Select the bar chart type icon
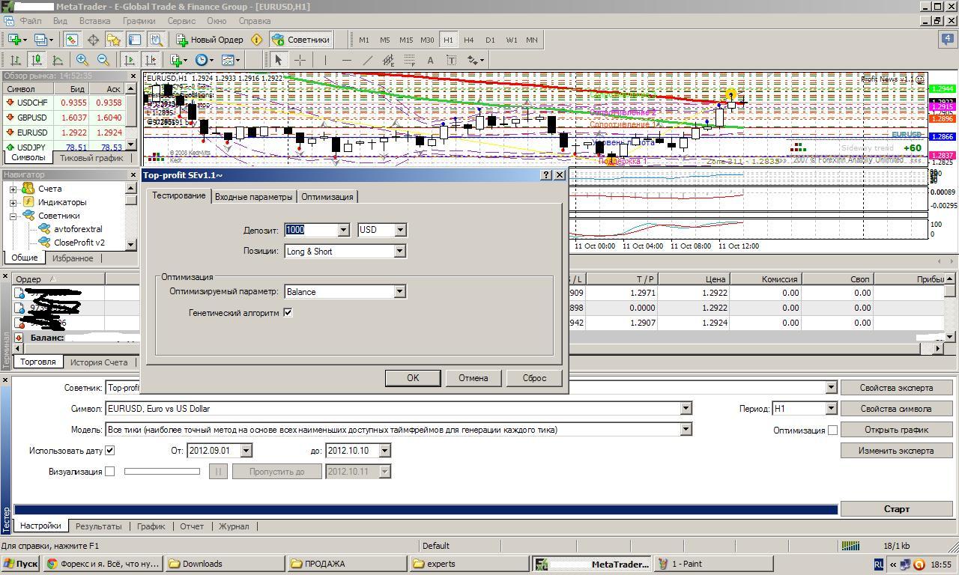Screen dimensions: 959x575 [x=15, y=60]
